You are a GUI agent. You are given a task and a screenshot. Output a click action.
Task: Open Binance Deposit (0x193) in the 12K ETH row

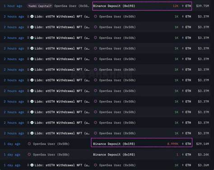pos(114,6)
